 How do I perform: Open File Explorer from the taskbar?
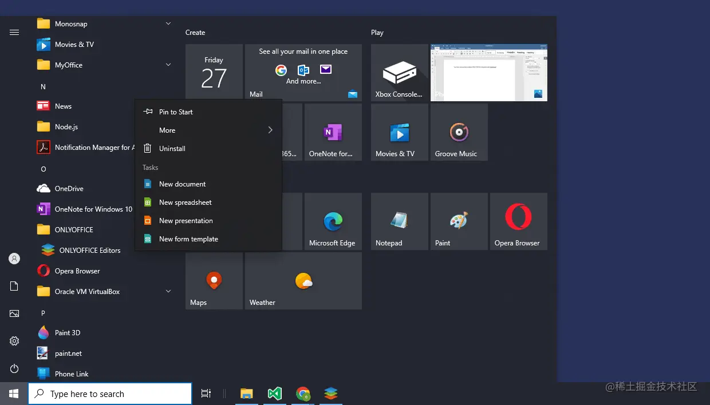[246, 394]
